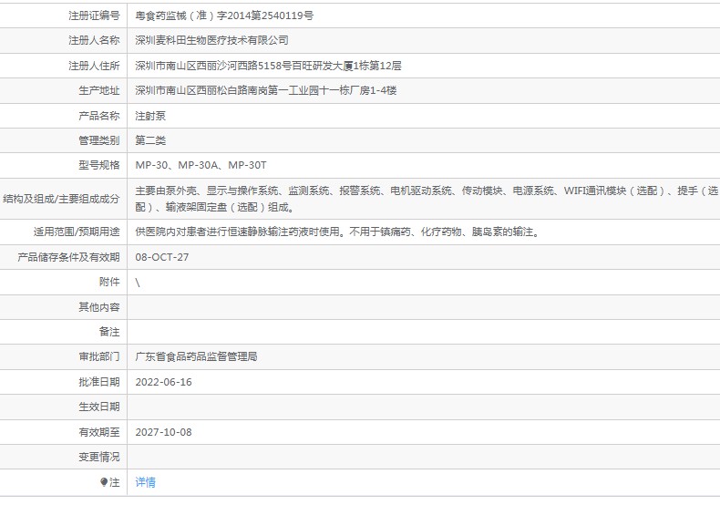Click the 产品储存条件及有效期 label
This screenshot has width=720, height=505.
pos(69,257)
